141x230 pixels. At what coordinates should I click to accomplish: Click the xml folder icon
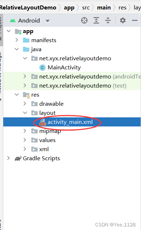pos(34,149)
